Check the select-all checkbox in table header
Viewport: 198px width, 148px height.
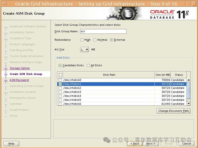[60, 75]
